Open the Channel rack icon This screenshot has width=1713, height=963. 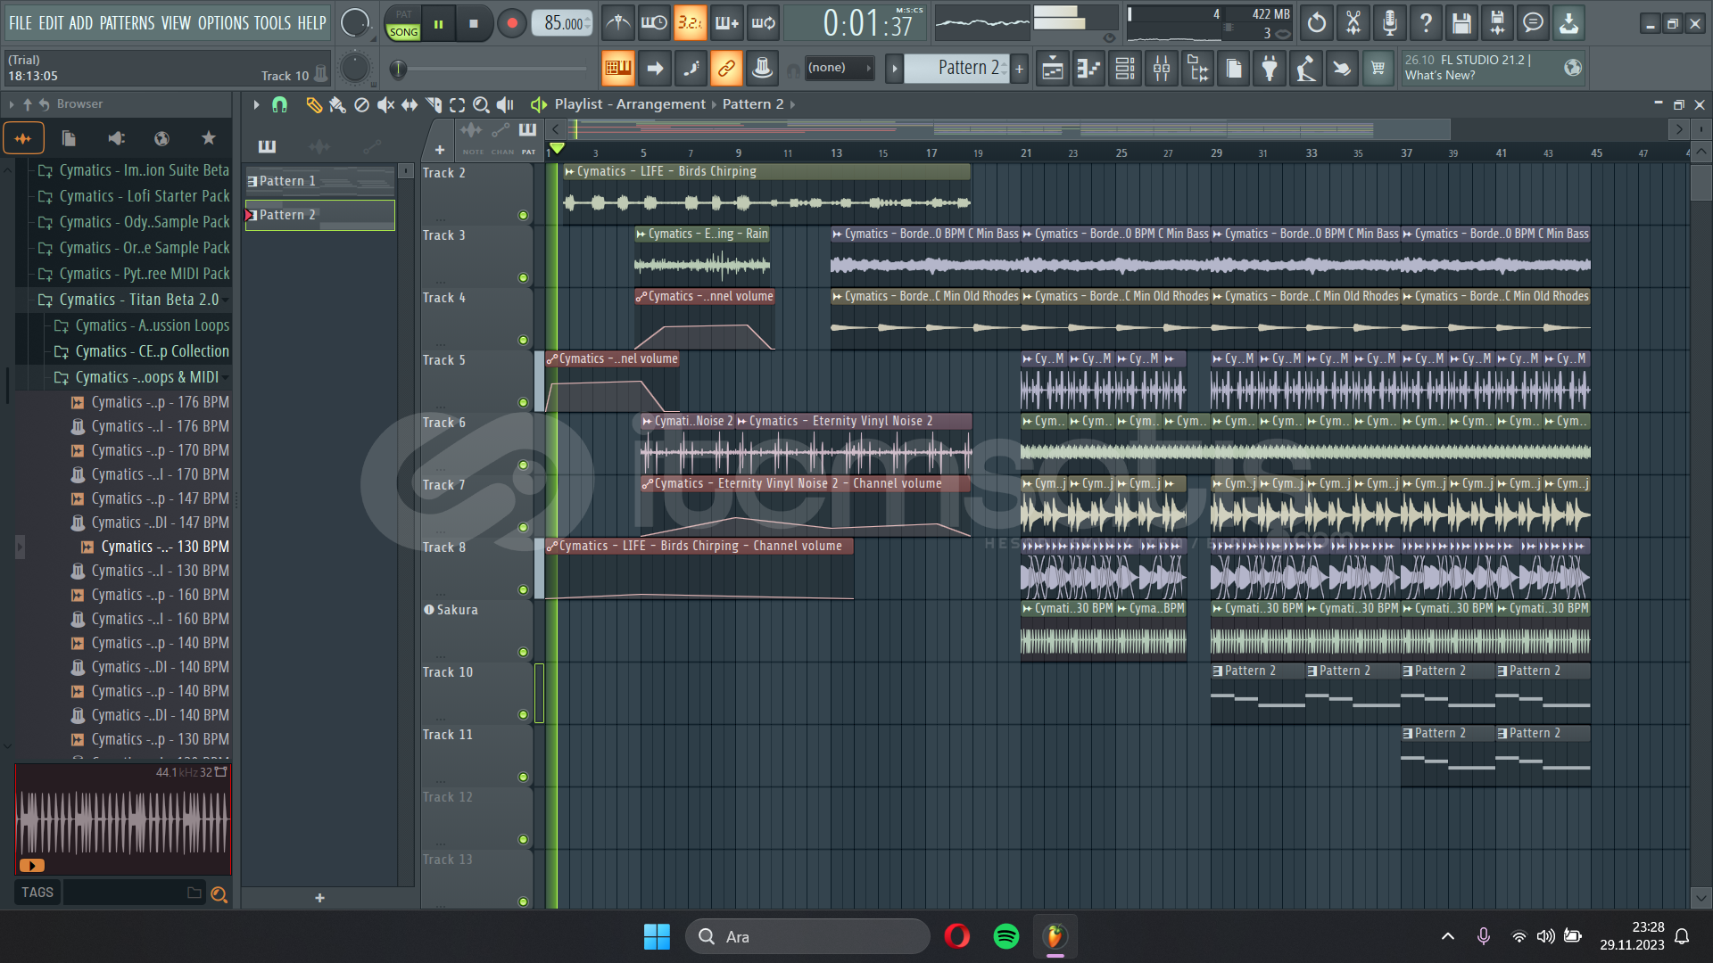[x=1125, y=69]
